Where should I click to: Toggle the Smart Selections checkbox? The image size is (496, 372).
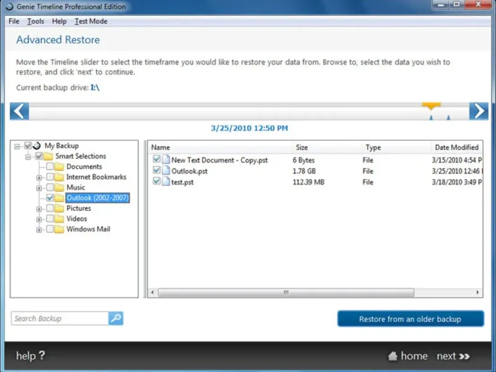click(x=39, y=156)
